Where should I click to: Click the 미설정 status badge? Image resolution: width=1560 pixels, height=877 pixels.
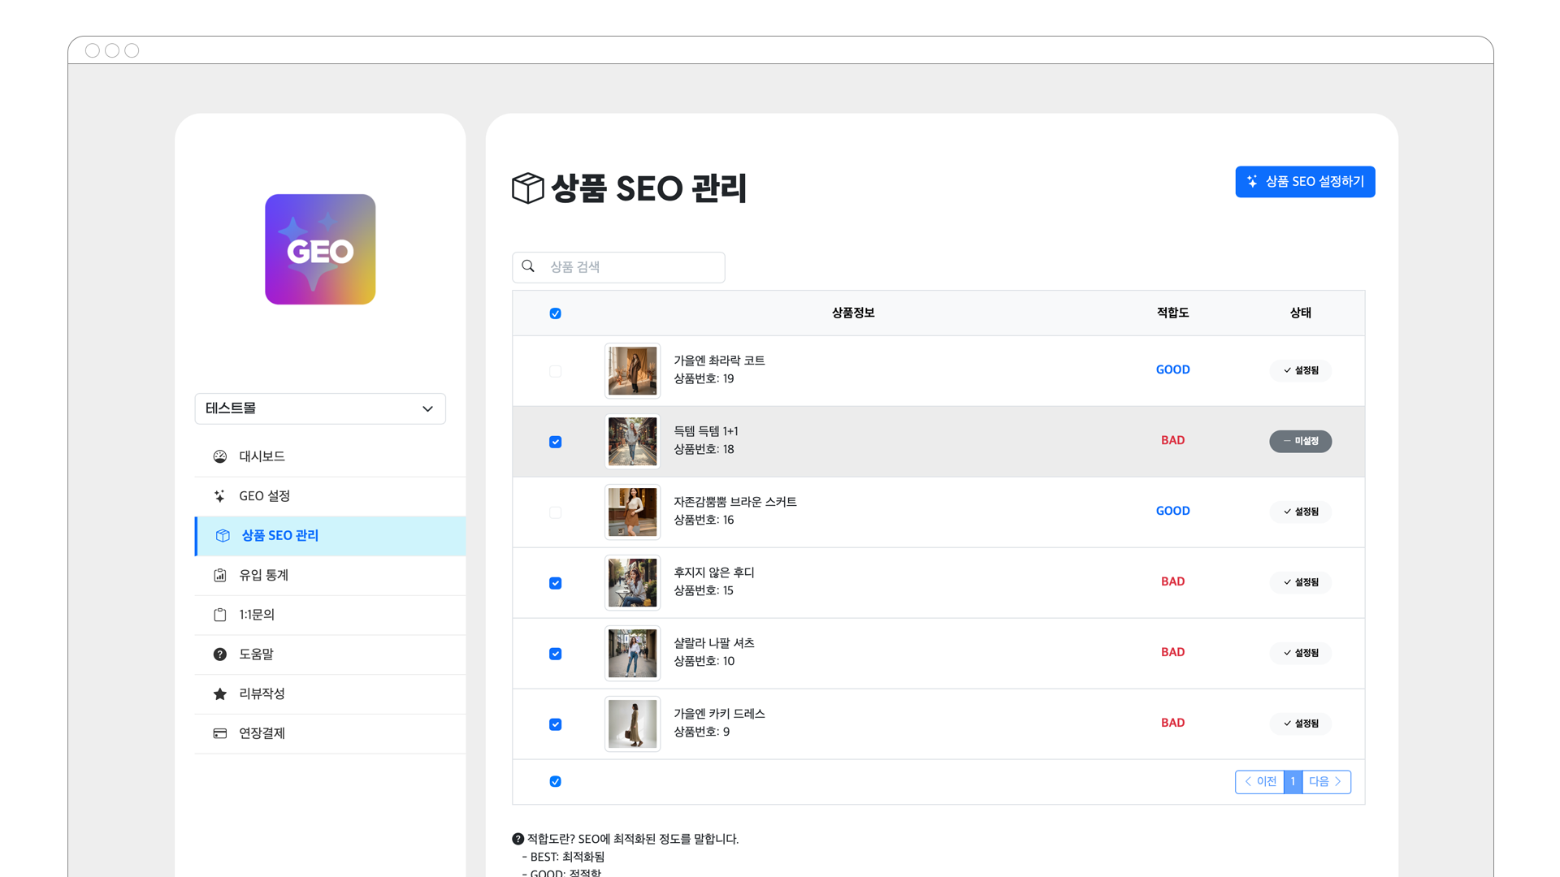pyautogui.click(x=1300, y=441)
